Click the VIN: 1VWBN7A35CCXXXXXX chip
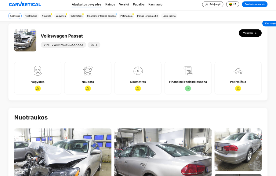This screenshot has width=276, height=176. tap(64, 45)
